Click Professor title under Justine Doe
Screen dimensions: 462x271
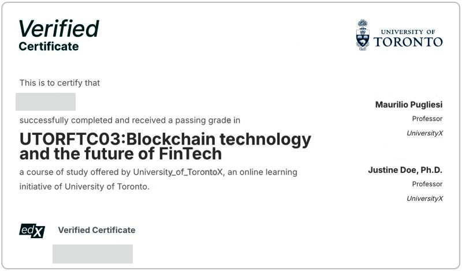coord(427,184)
